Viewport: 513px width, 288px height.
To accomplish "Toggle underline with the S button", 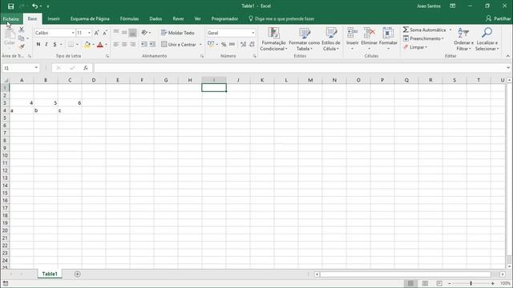I will (55, 45).
